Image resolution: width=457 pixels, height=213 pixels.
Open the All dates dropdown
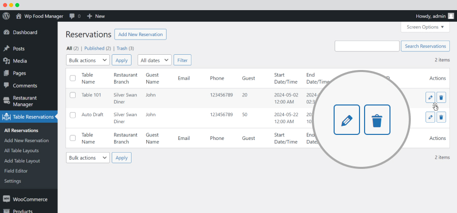[154, 60]
